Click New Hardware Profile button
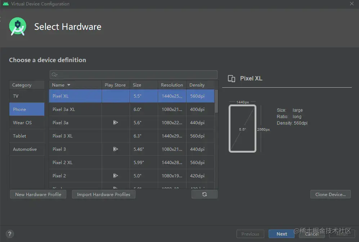359x242 pixels. [38, 194]
